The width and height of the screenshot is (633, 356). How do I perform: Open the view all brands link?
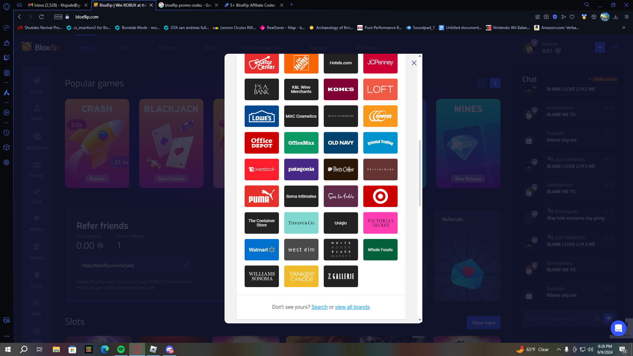pos(352,307)
